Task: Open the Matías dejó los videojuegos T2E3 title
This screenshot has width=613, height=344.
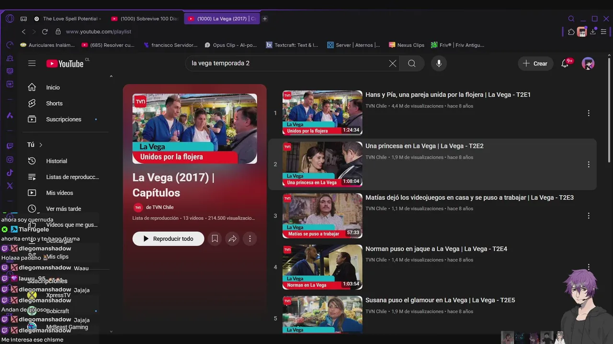Action: (469, 197)
